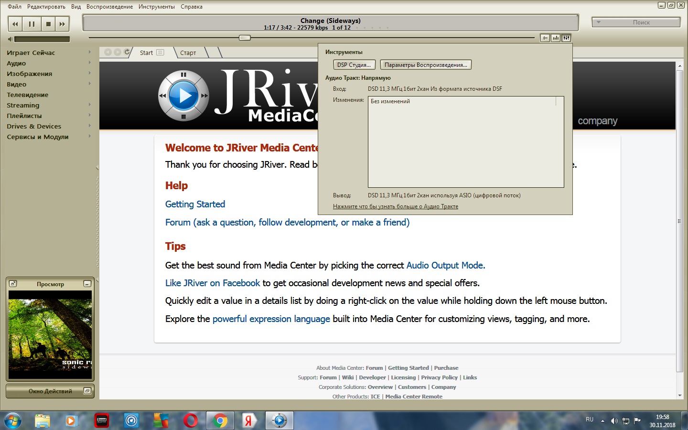Click the album art preview thumbnail
Screen dimensions: 688x430
[50, 335]
